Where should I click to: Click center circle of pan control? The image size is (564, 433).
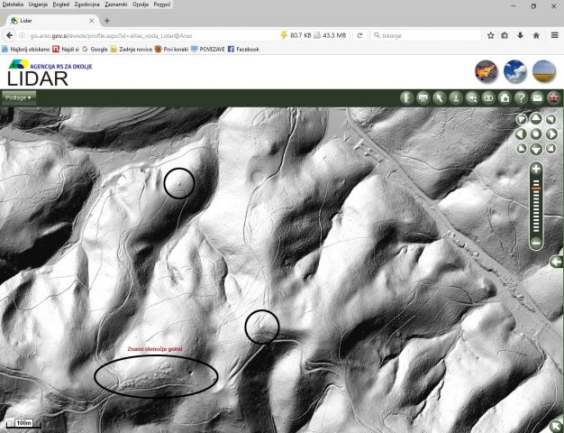point(536,134)
